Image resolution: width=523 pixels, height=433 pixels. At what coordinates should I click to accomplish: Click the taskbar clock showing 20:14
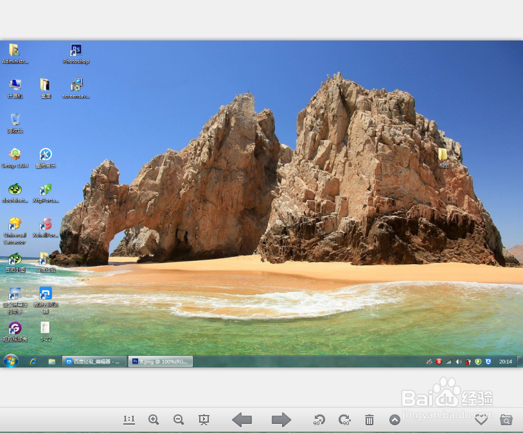pyautogui.click(x=505, y=362)
